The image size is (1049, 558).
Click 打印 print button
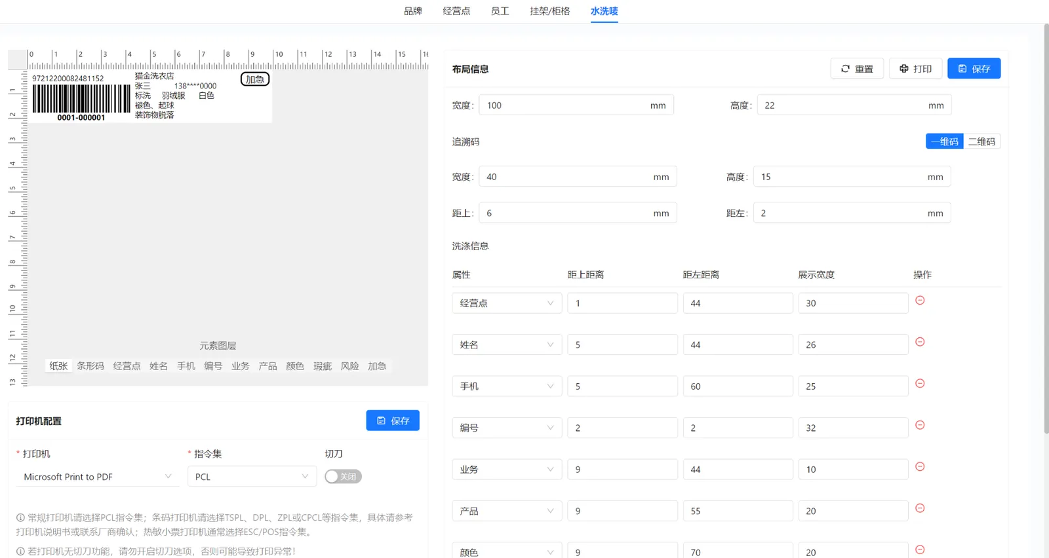pos(915,69)
